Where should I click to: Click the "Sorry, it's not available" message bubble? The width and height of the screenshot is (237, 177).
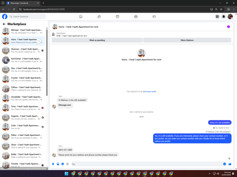pyautogui.click(x=219, y=123)
